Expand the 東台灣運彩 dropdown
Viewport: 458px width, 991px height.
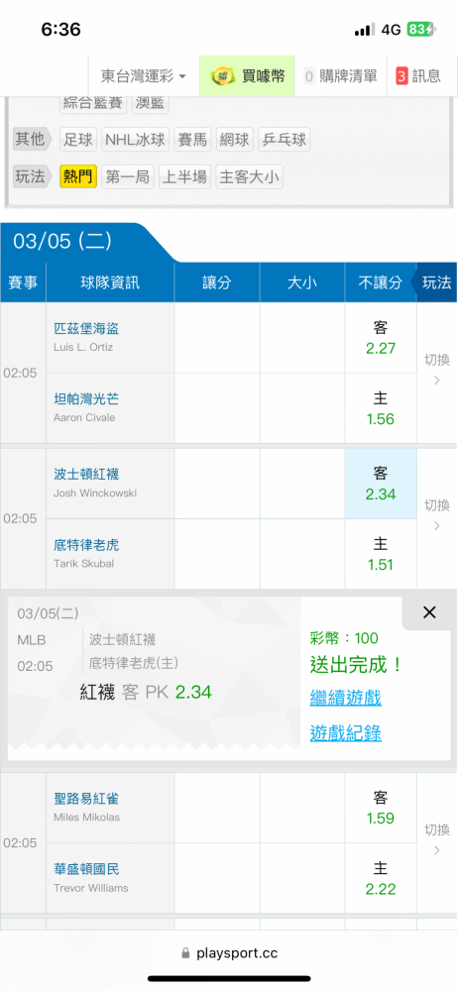click(x=144, y=76)
